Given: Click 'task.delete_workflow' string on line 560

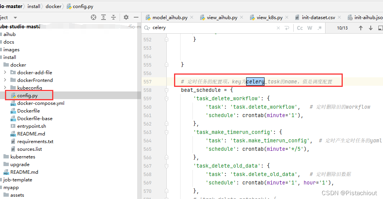Looking at the screenshot, I should (x=264, y=107).
